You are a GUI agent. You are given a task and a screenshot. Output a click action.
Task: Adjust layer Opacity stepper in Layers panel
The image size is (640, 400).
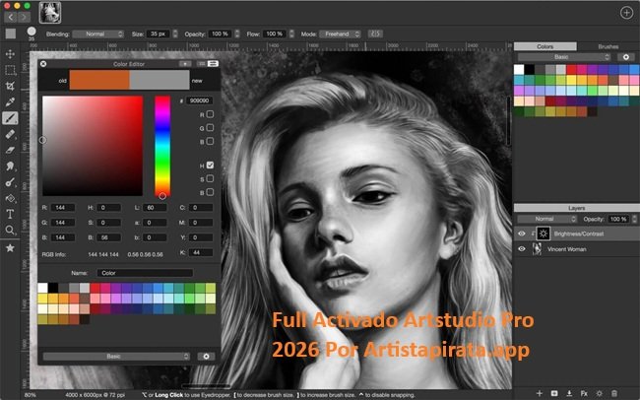point(634,219)
